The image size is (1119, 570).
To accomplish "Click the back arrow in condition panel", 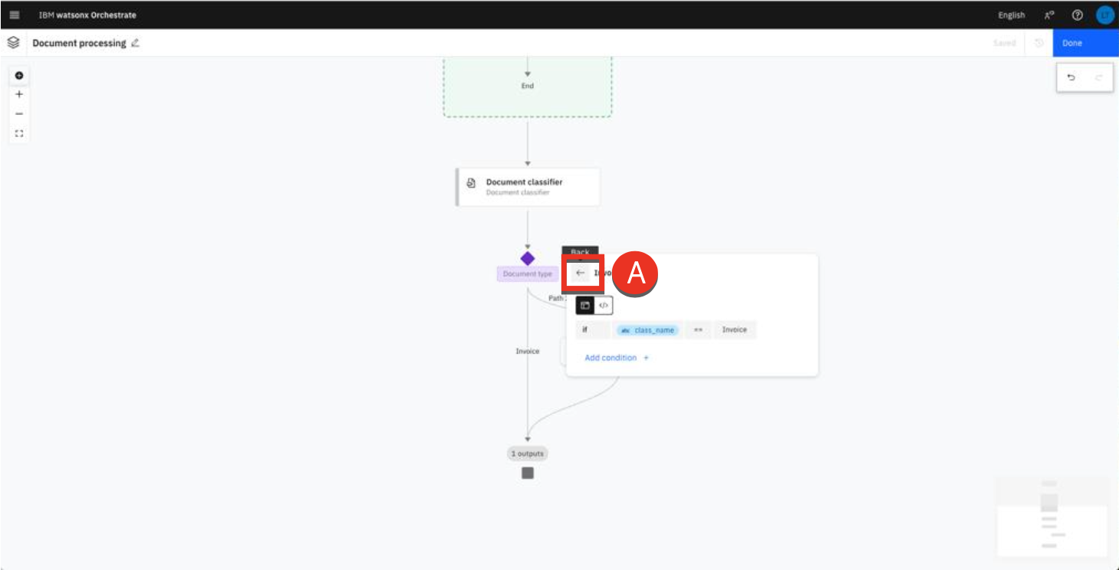I will [x=581, y=273].
